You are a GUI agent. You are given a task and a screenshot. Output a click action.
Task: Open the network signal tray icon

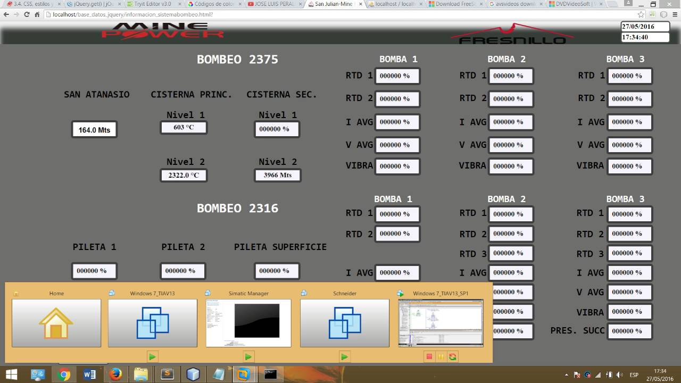tap(598, 374)
